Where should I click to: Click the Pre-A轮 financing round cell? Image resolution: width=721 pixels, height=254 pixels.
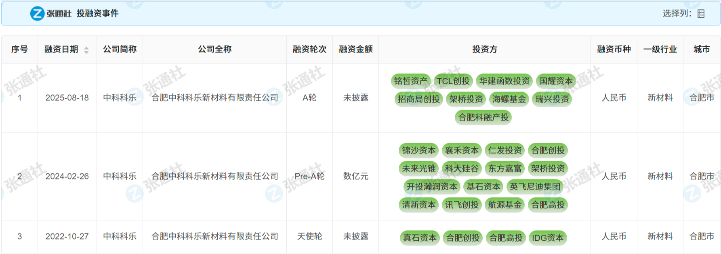pos(309,176)
